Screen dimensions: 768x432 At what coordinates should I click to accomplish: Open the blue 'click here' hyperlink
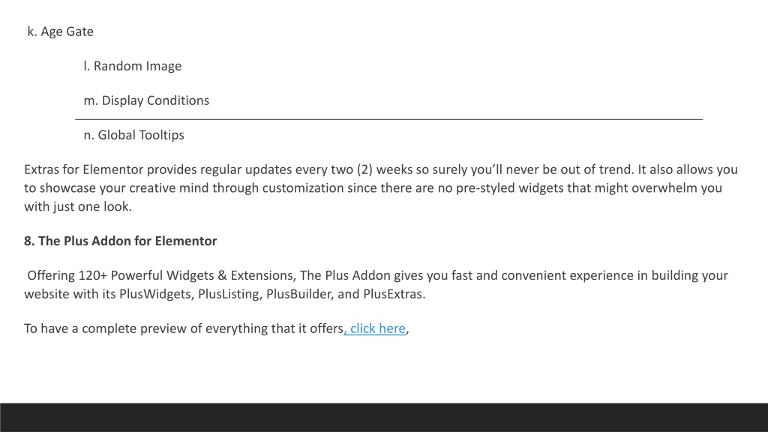[375, 328]
